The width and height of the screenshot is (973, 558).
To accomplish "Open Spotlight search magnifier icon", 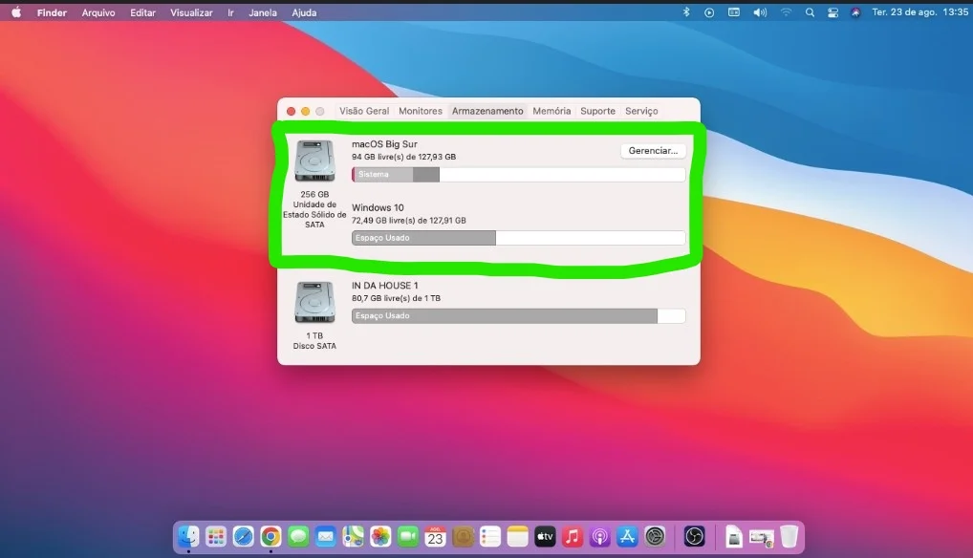I will (810, 12).
